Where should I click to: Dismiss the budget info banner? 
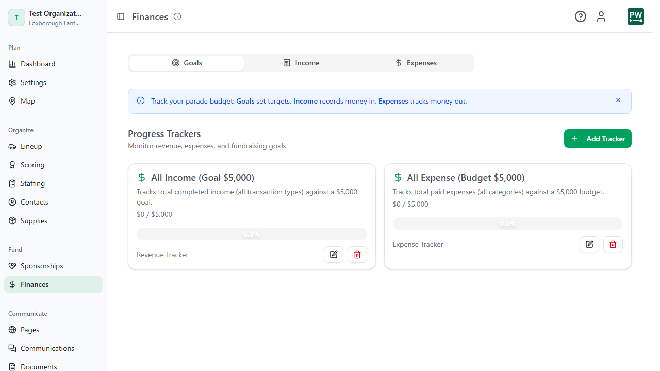(x=618, y=100)
